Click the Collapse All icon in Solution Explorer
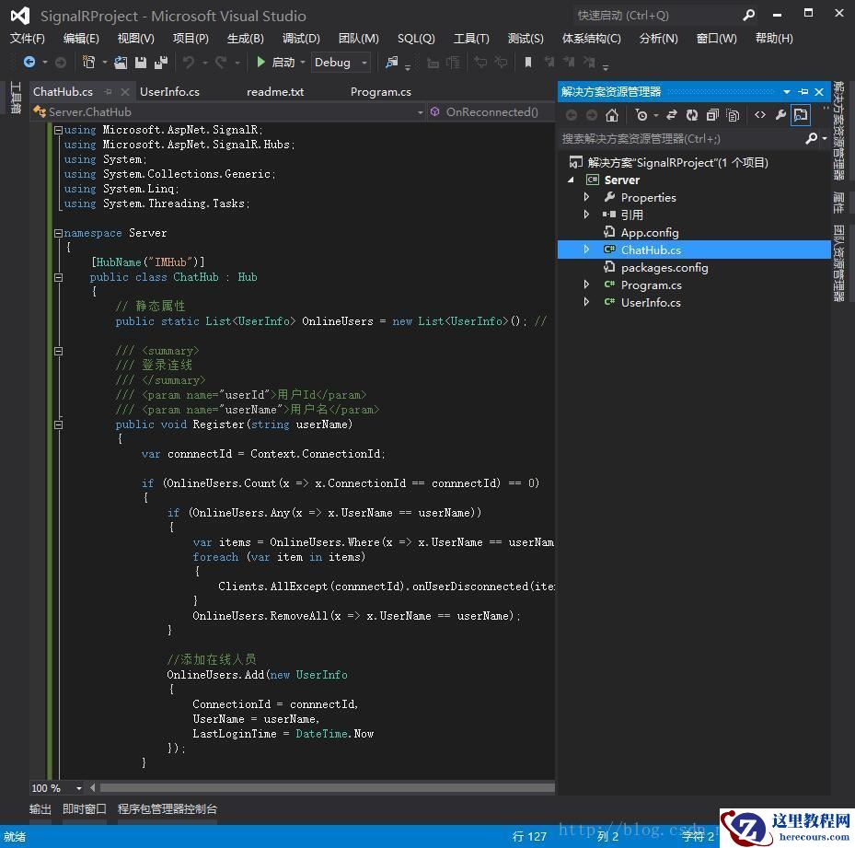Viewport: 855px width, 848px height. point(712,115)
